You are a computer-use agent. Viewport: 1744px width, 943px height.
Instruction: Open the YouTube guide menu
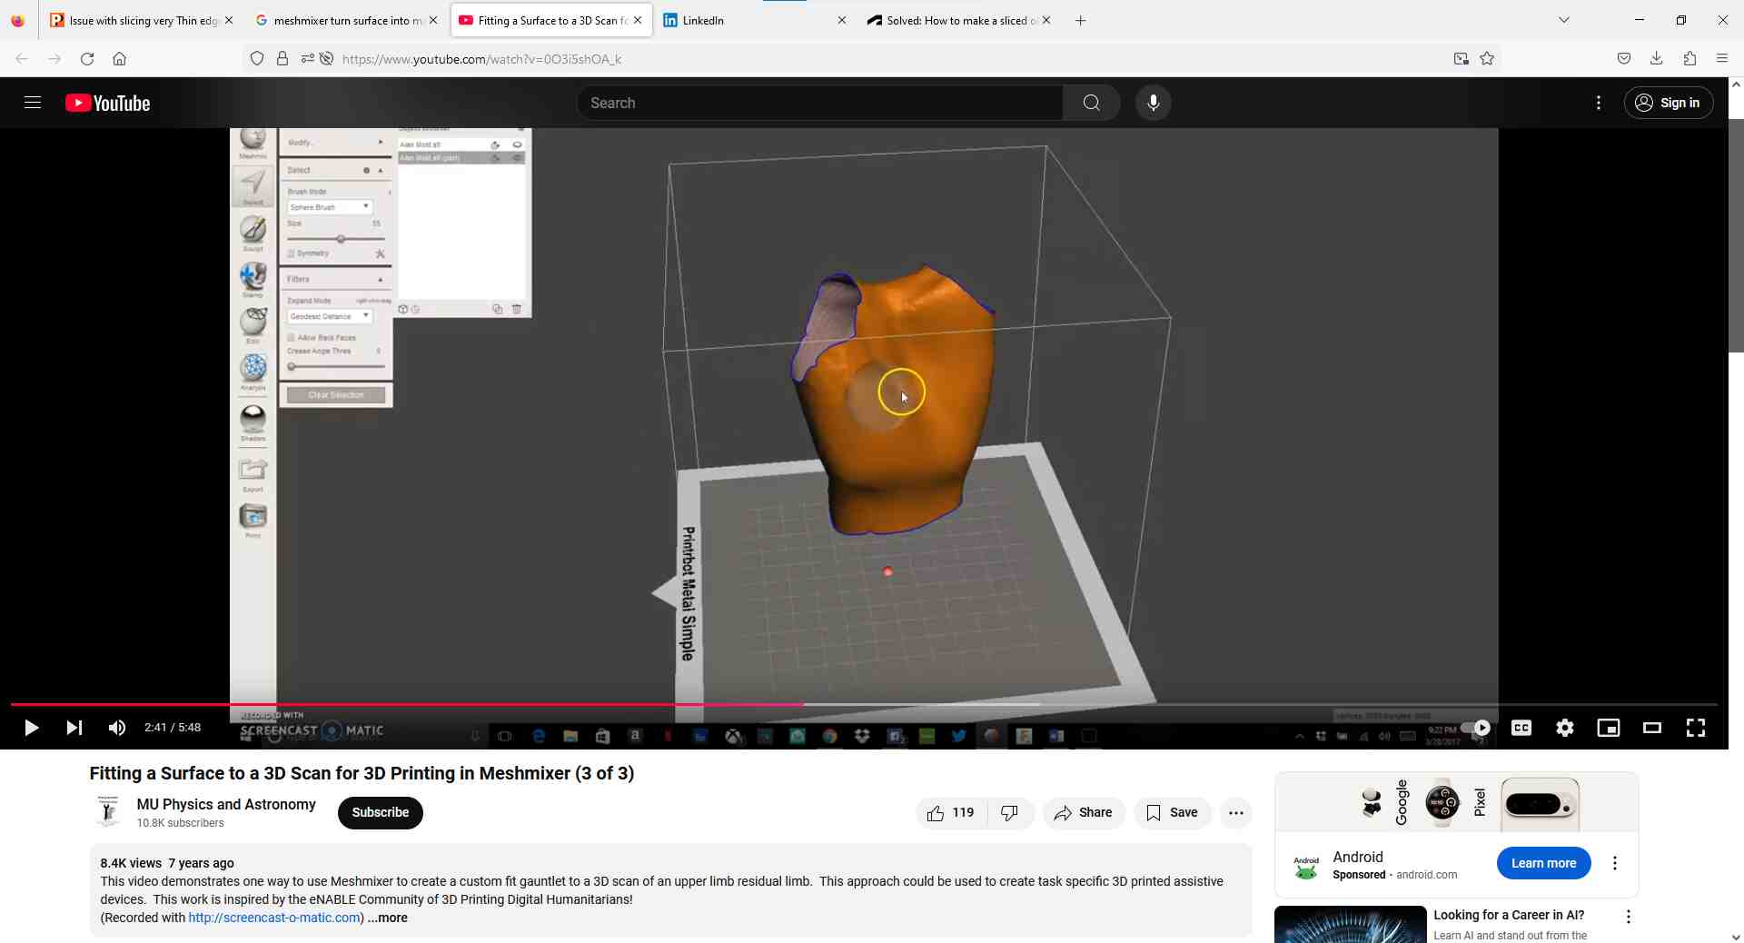[33, 103]
